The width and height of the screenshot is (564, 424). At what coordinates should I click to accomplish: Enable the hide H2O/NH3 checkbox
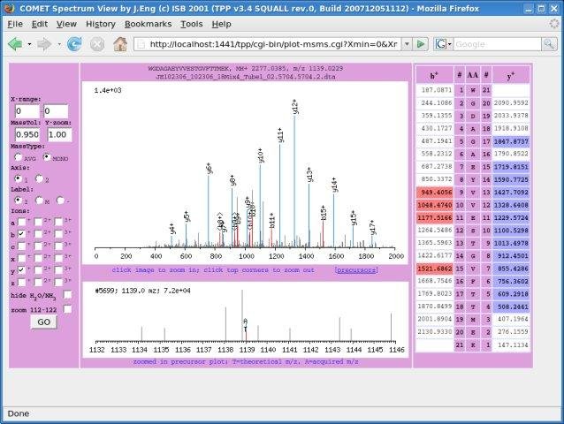[66, 294]
